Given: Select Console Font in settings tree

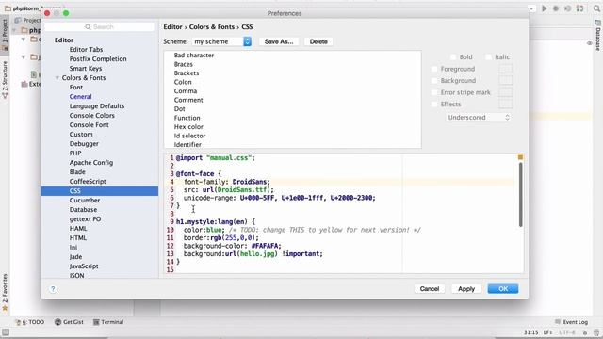Looking at the screenshot, I should (89, 125).
